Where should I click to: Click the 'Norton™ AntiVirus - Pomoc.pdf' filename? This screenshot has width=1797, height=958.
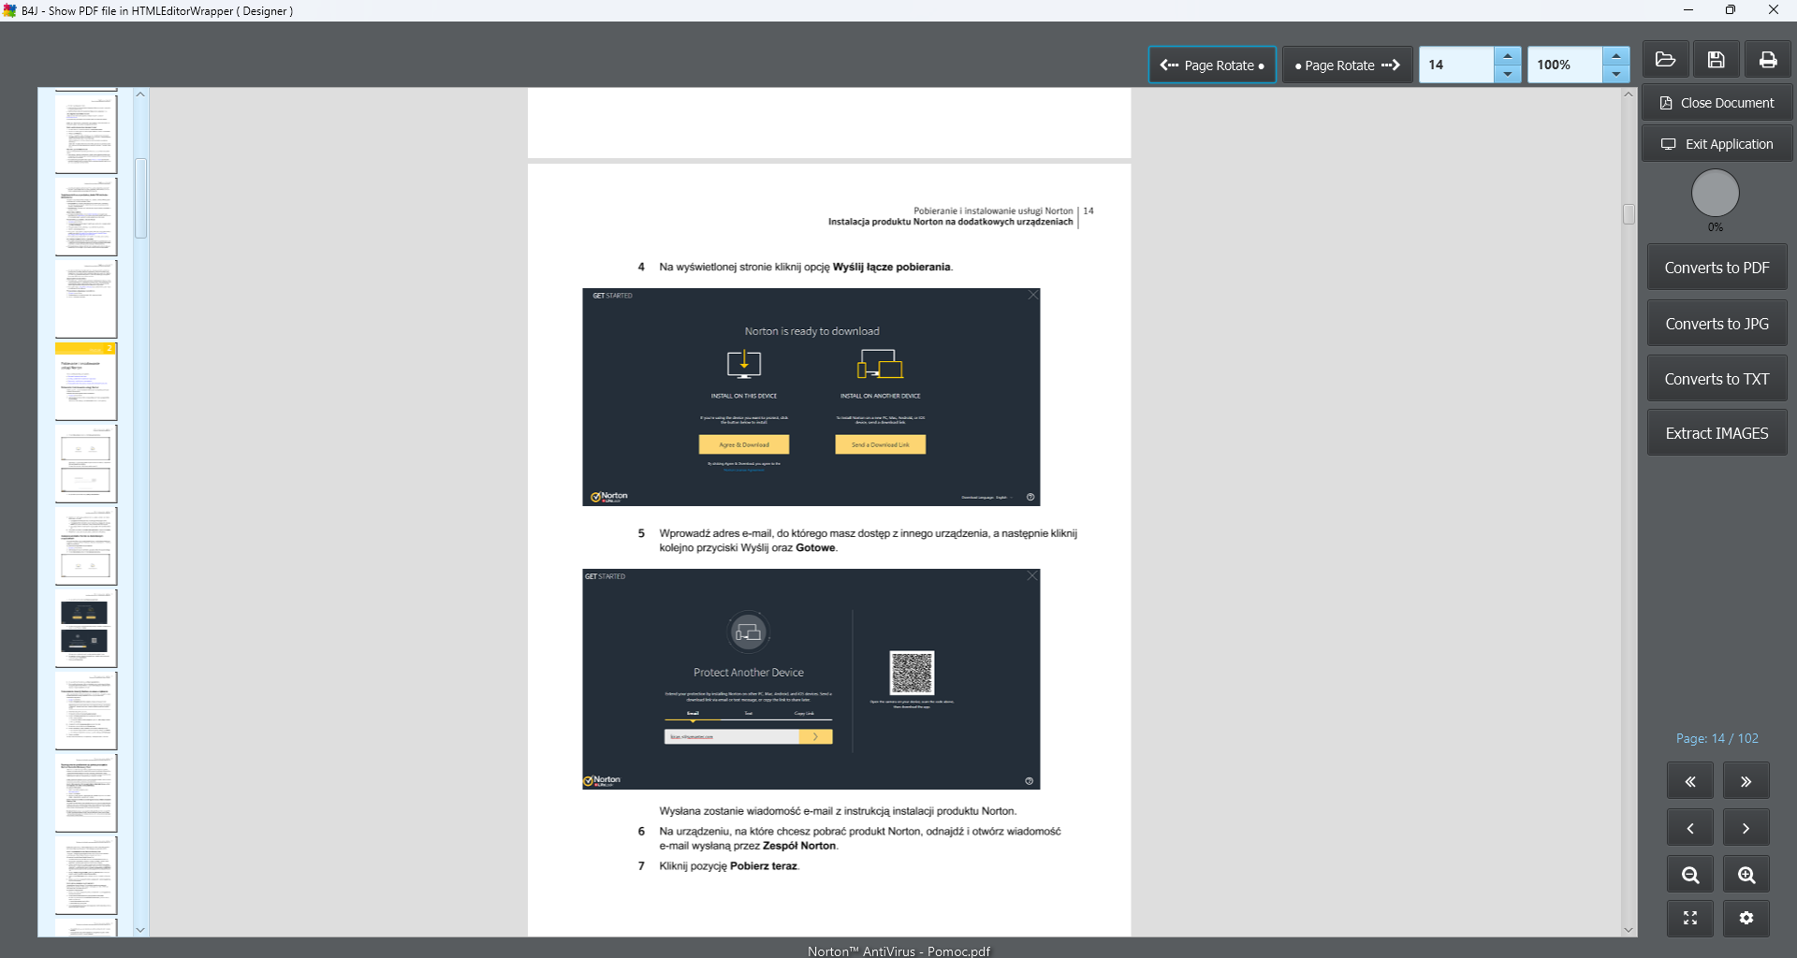pyautogui.click(x=898, y=951)
